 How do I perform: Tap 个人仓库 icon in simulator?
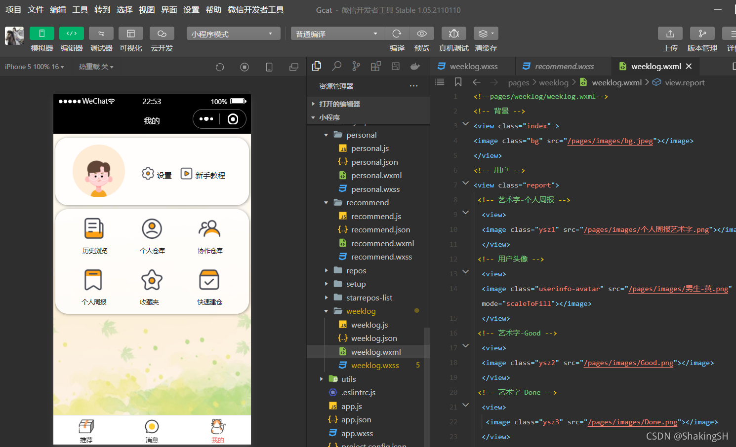152,229
